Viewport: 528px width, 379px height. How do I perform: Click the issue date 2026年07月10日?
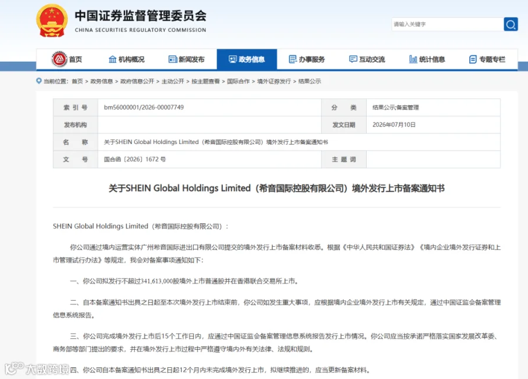click(394, 125)
